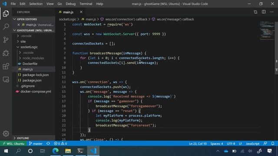
Task: Open the Manage gear menu
Action: [x=6, y=133]
